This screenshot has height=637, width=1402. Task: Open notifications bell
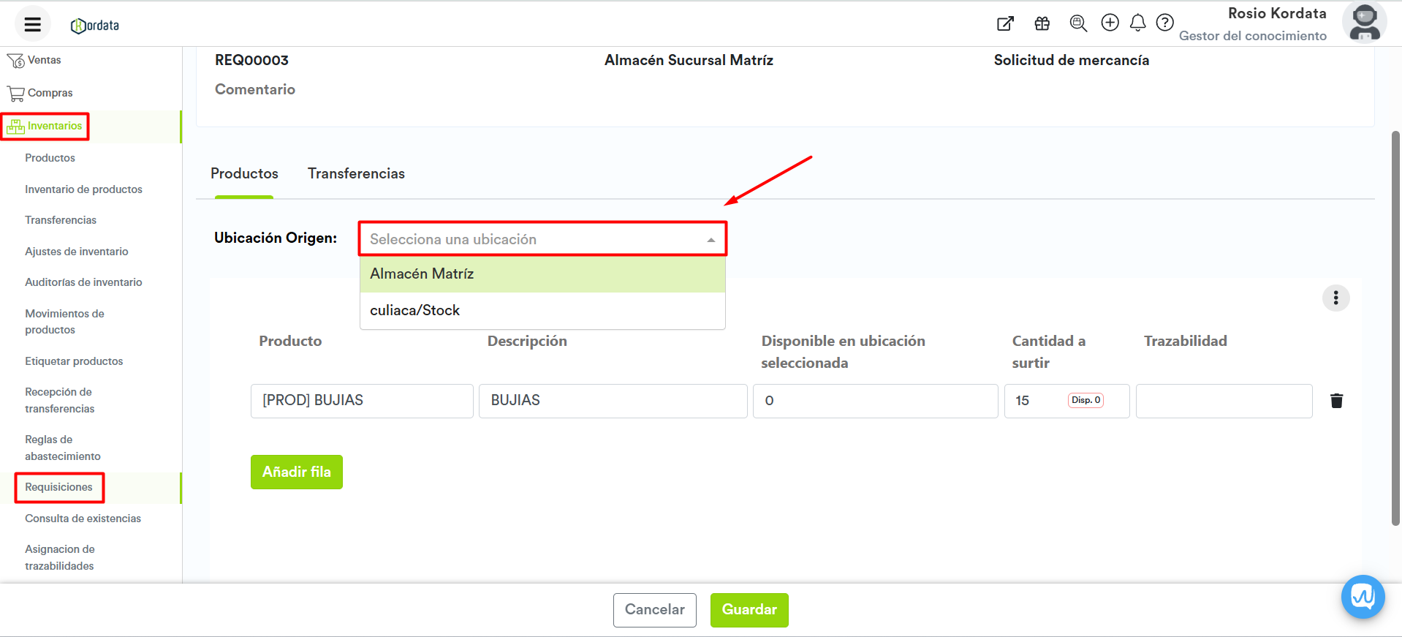(x=1137, y=23)
